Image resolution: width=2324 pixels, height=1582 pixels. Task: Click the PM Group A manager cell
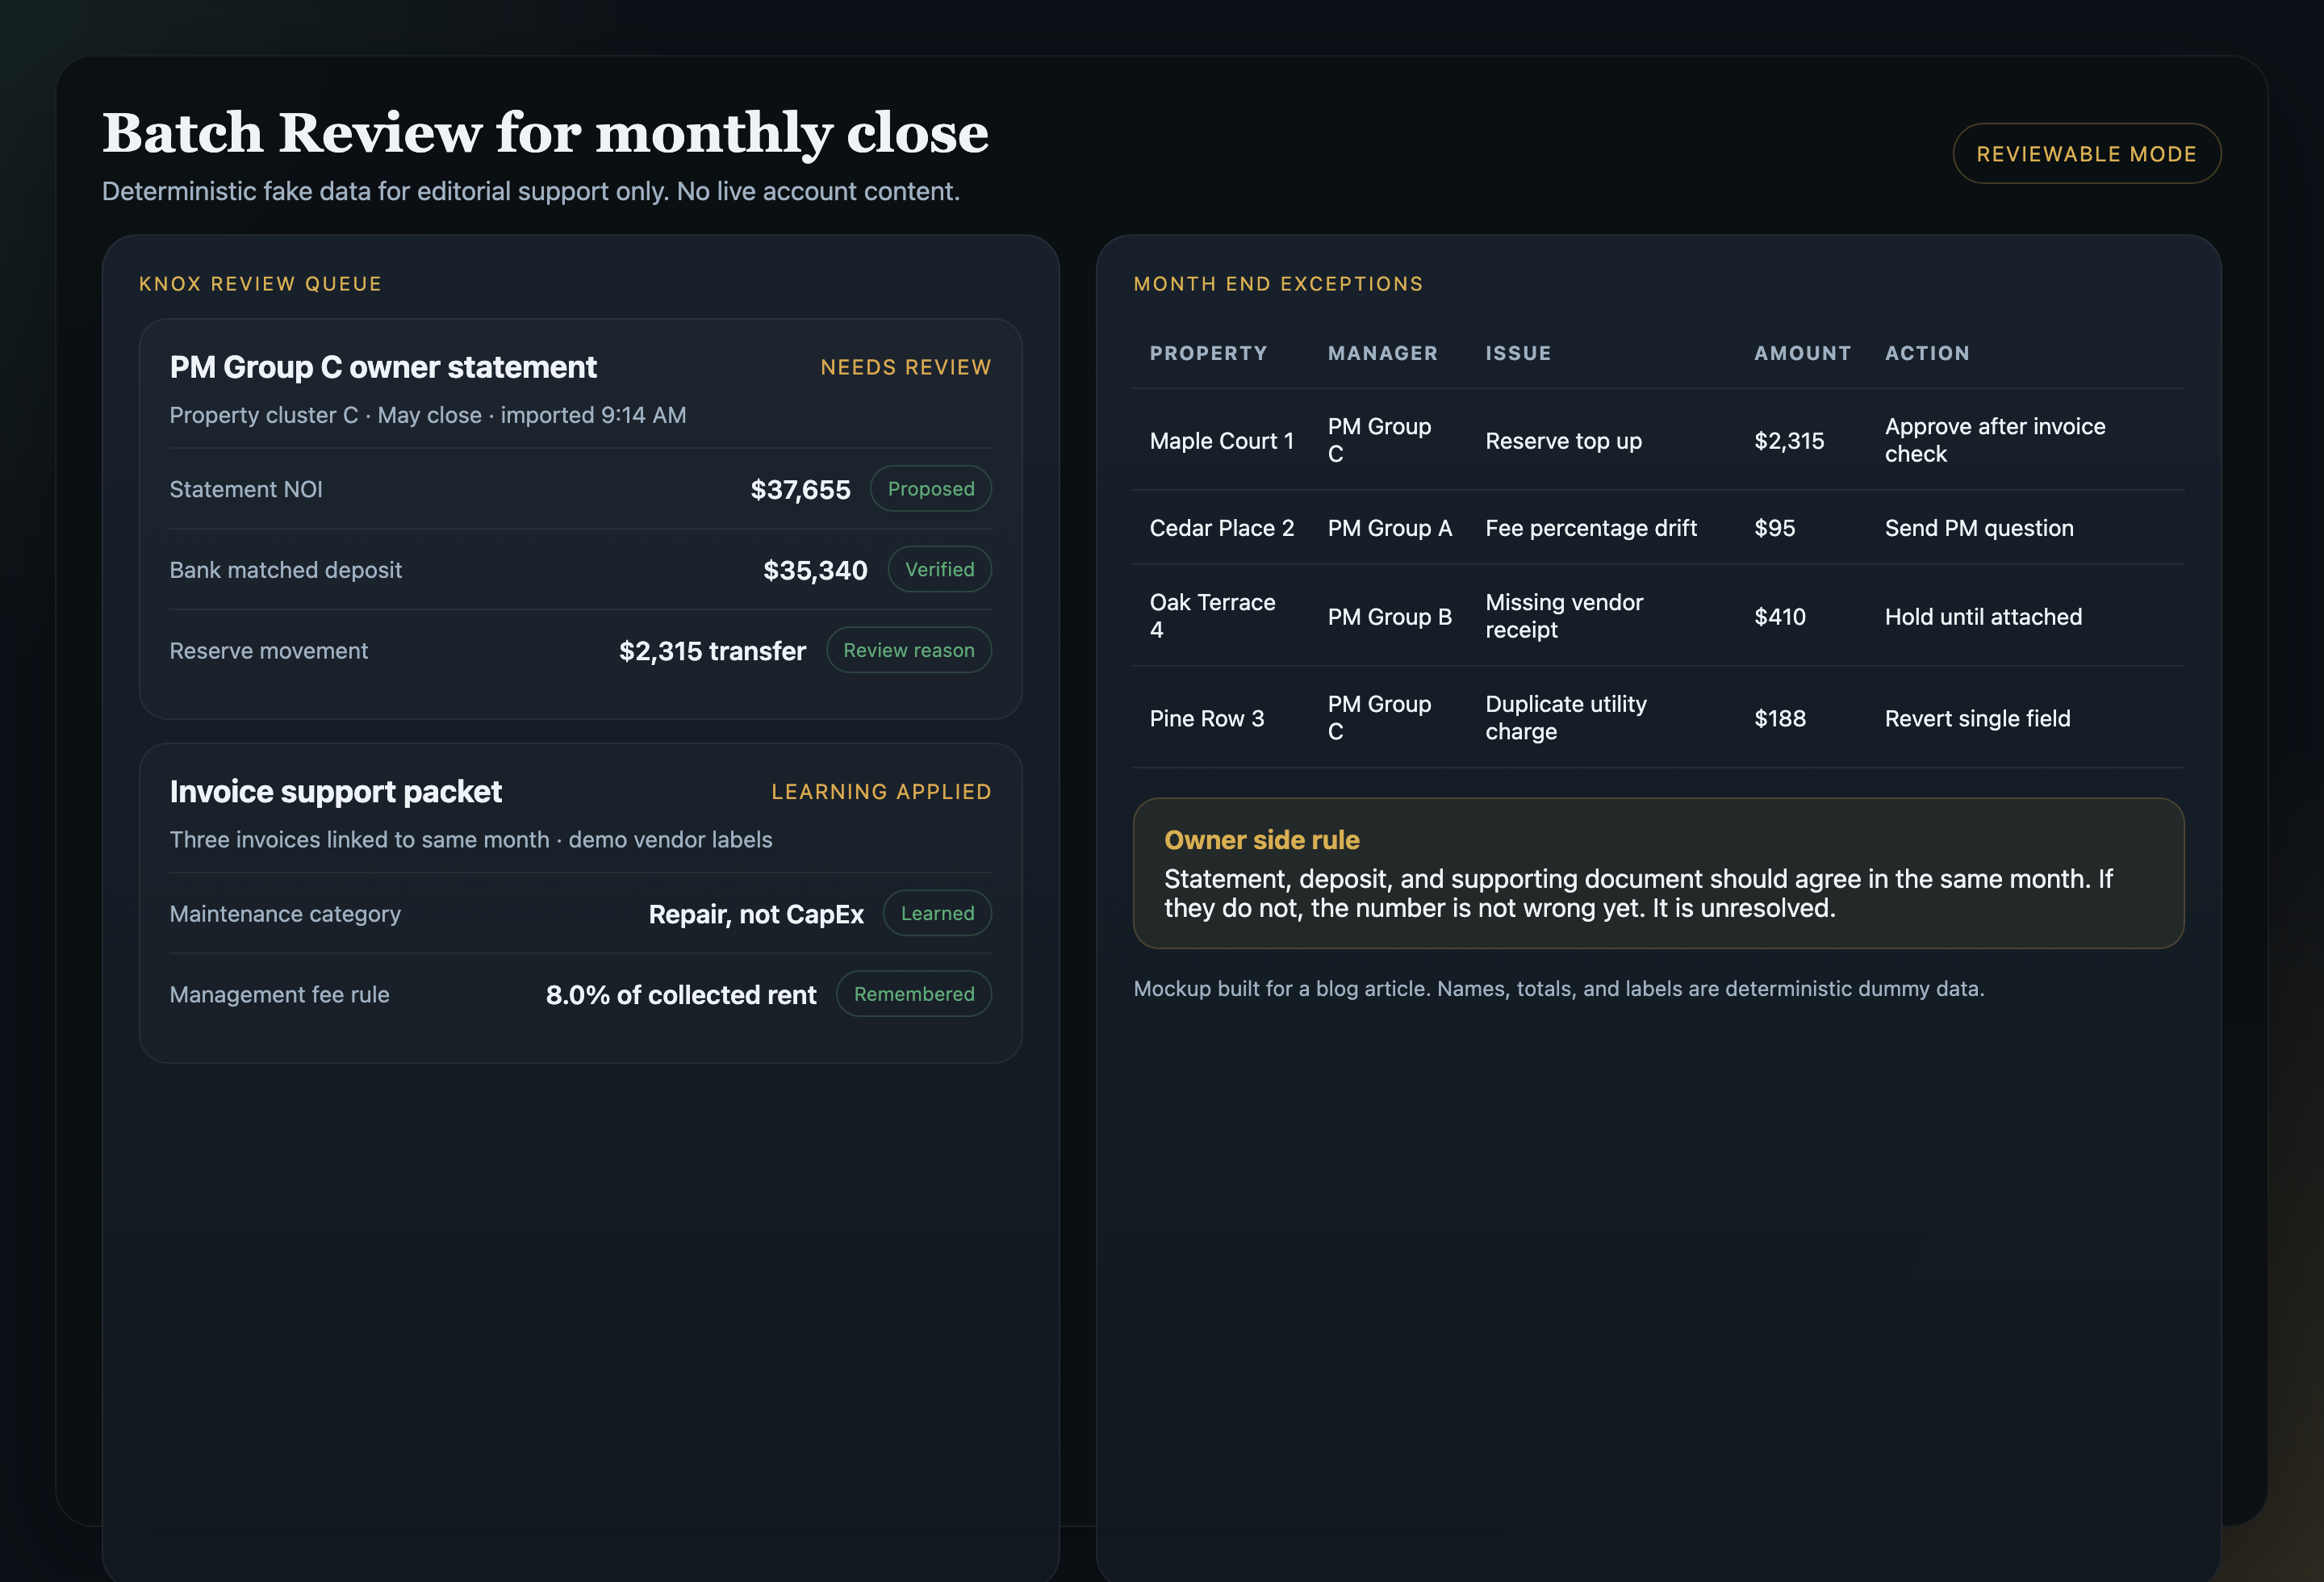click(1390, 528)
